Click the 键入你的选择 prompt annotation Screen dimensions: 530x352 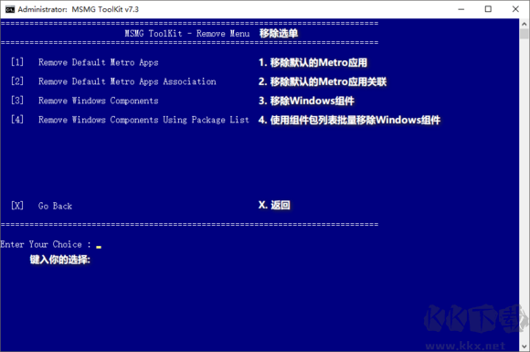59,260
